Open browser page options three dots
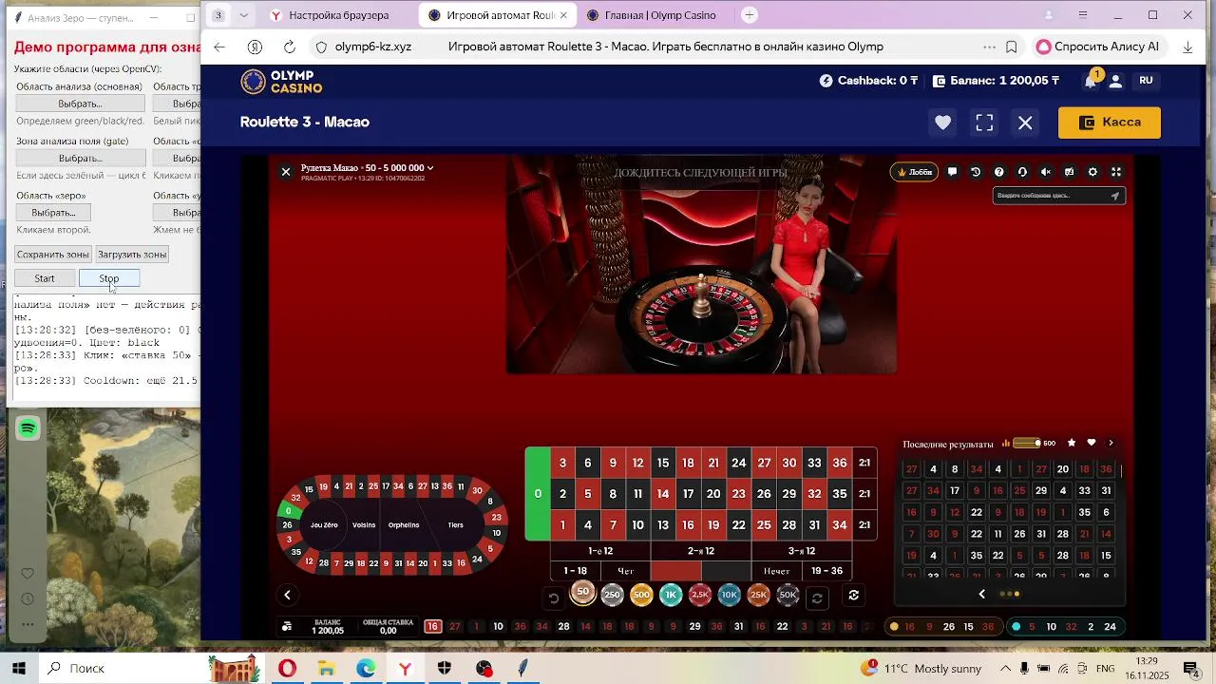This screenshot has height=684, width=1216. coord(989,47)
